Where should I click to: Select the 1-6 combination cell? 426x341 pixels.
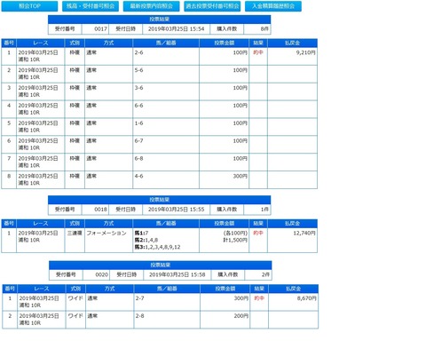pyautogui.click(x=166, y=127)
